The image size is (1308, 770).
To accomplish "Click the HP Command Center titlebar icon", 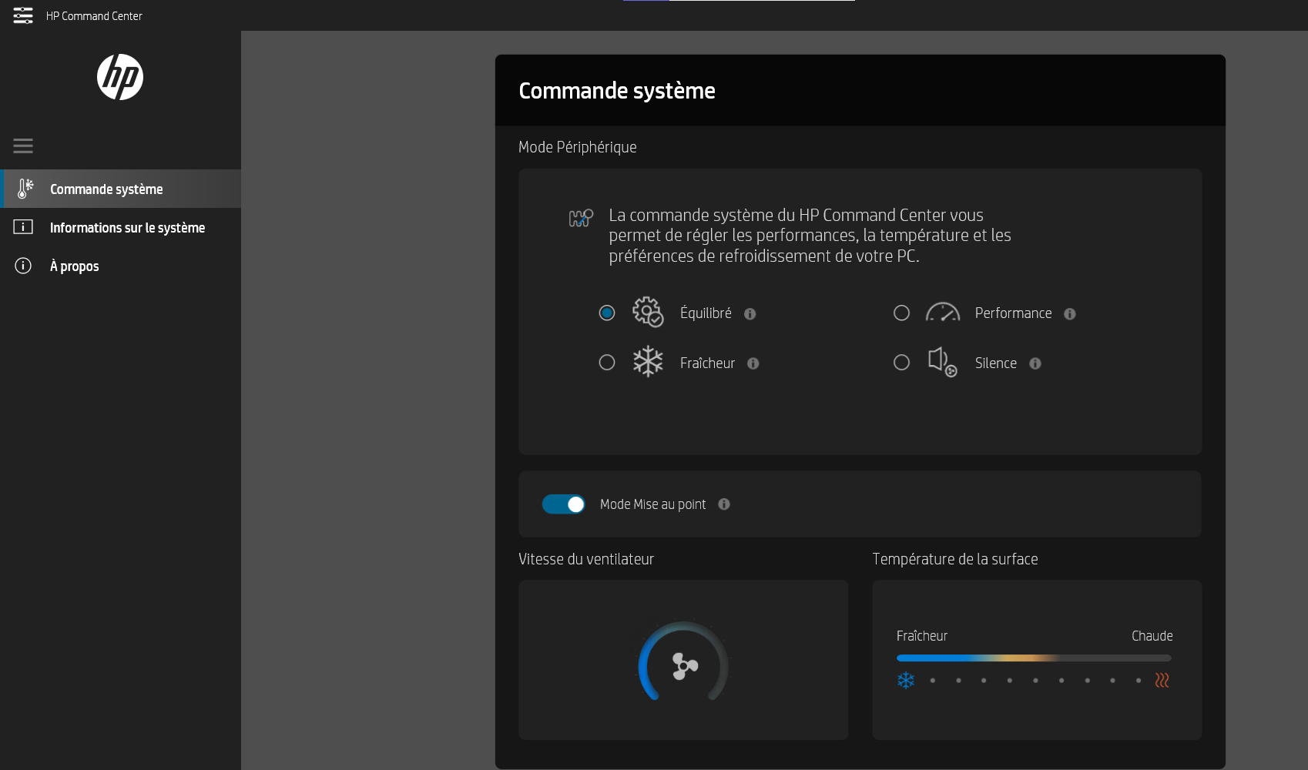I will [23, 15].
